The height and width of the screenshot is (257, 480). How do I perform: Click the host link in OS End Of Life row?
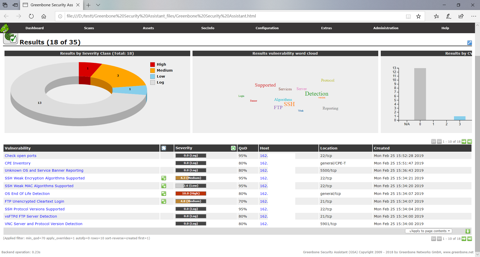[264, 194]
